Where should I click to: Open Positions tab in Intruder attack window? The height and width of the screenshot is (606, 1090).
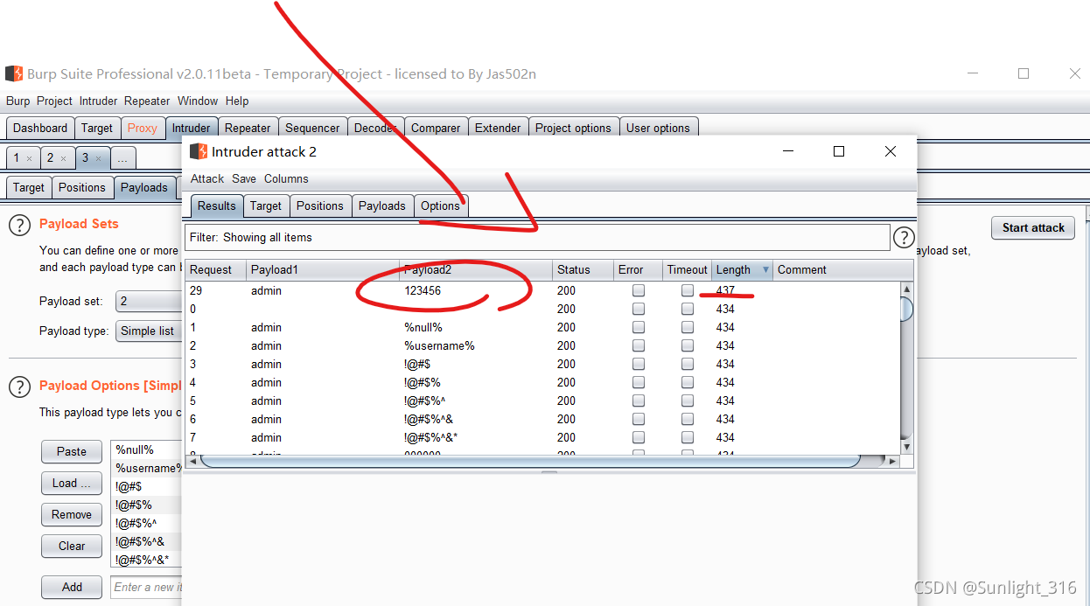pyautogui.click(x=320, y=205)
